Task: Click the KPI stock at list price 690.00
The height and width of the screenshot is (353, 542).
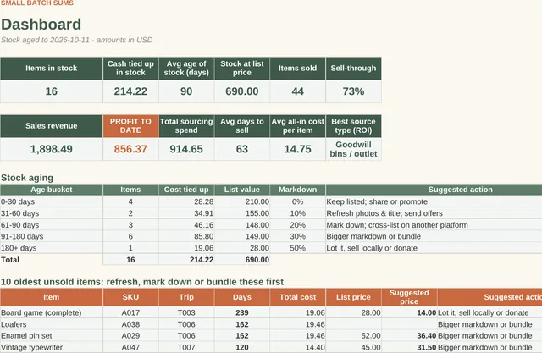Action: point(242,91)
